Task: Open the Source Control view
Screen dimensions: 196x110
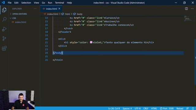Action: 4,38
